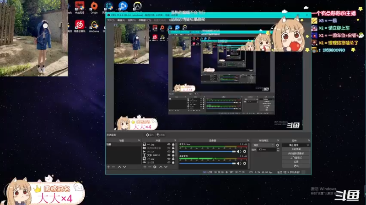Viewport: 366px width, 205px height.
Task: Open 设置 settings button in Controls
Action: click(296, 162)
